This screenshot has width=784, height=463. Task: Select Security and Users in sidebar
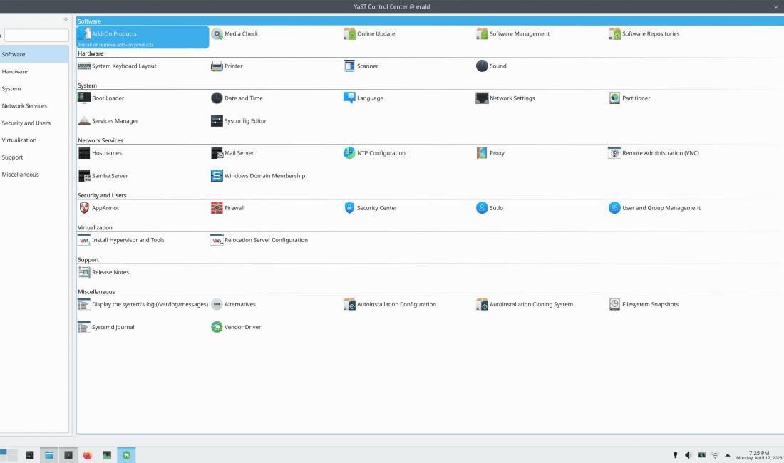point(34,123)
